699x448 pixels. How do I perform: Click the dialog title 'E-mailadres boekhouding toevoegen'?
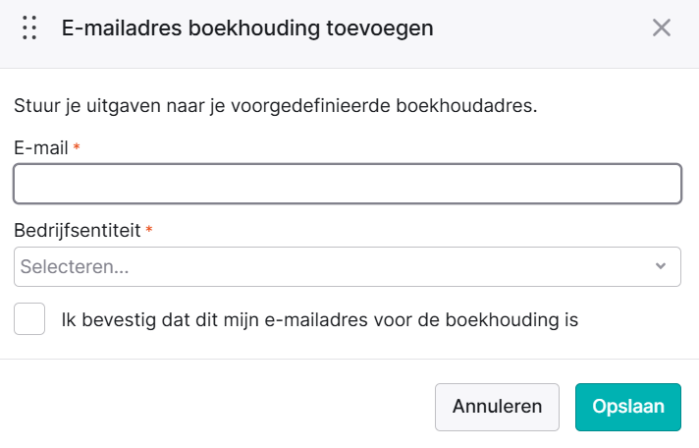pos(247,28)
